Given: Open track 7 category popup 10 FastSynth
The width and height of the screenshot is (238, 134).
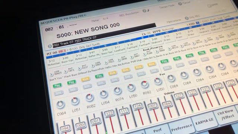Looking at the screenshot, I should click(x=132, y=46).
